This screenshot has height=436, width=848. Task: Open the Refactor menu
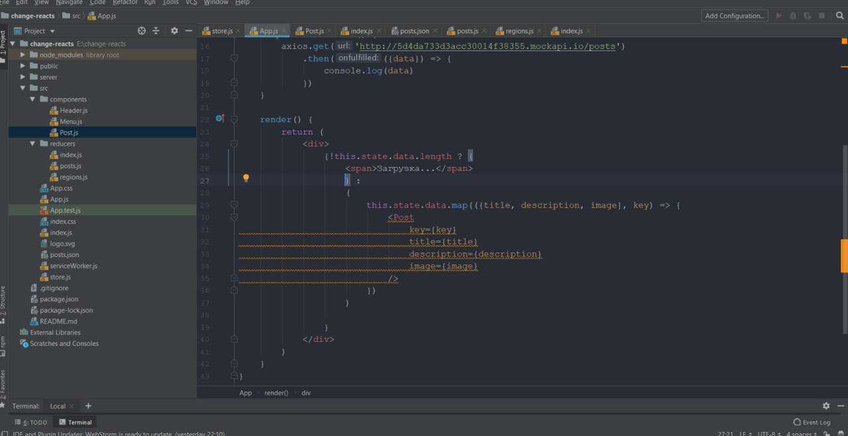pos(125,3)
